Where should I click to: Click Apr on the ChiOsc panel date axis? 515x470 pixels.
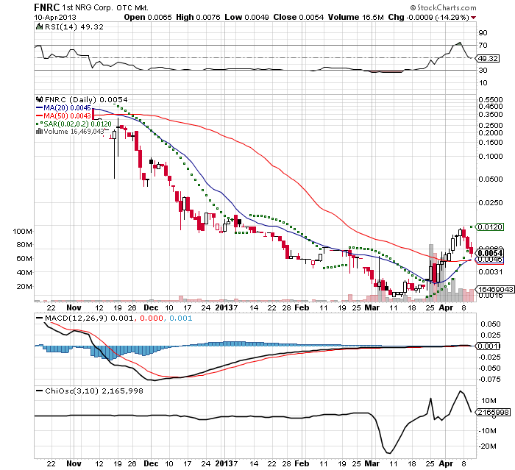coord(446,463)
